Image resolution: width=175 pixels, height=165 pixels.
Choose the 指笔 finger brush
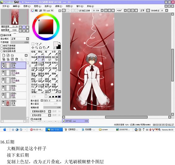(x=55, y=81)
